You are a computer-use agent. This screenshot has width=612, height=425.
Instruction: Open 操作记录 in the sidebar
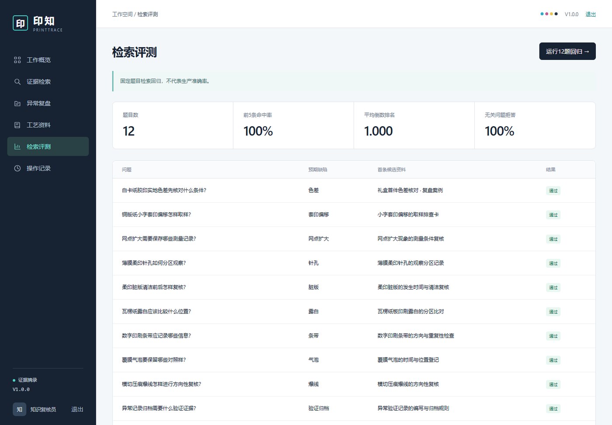click(48, 168)
